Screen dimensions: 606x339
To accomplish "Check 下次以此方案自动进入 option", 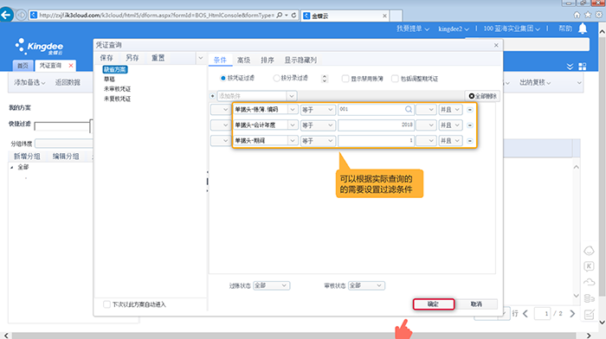I will (x=106, y=304).
